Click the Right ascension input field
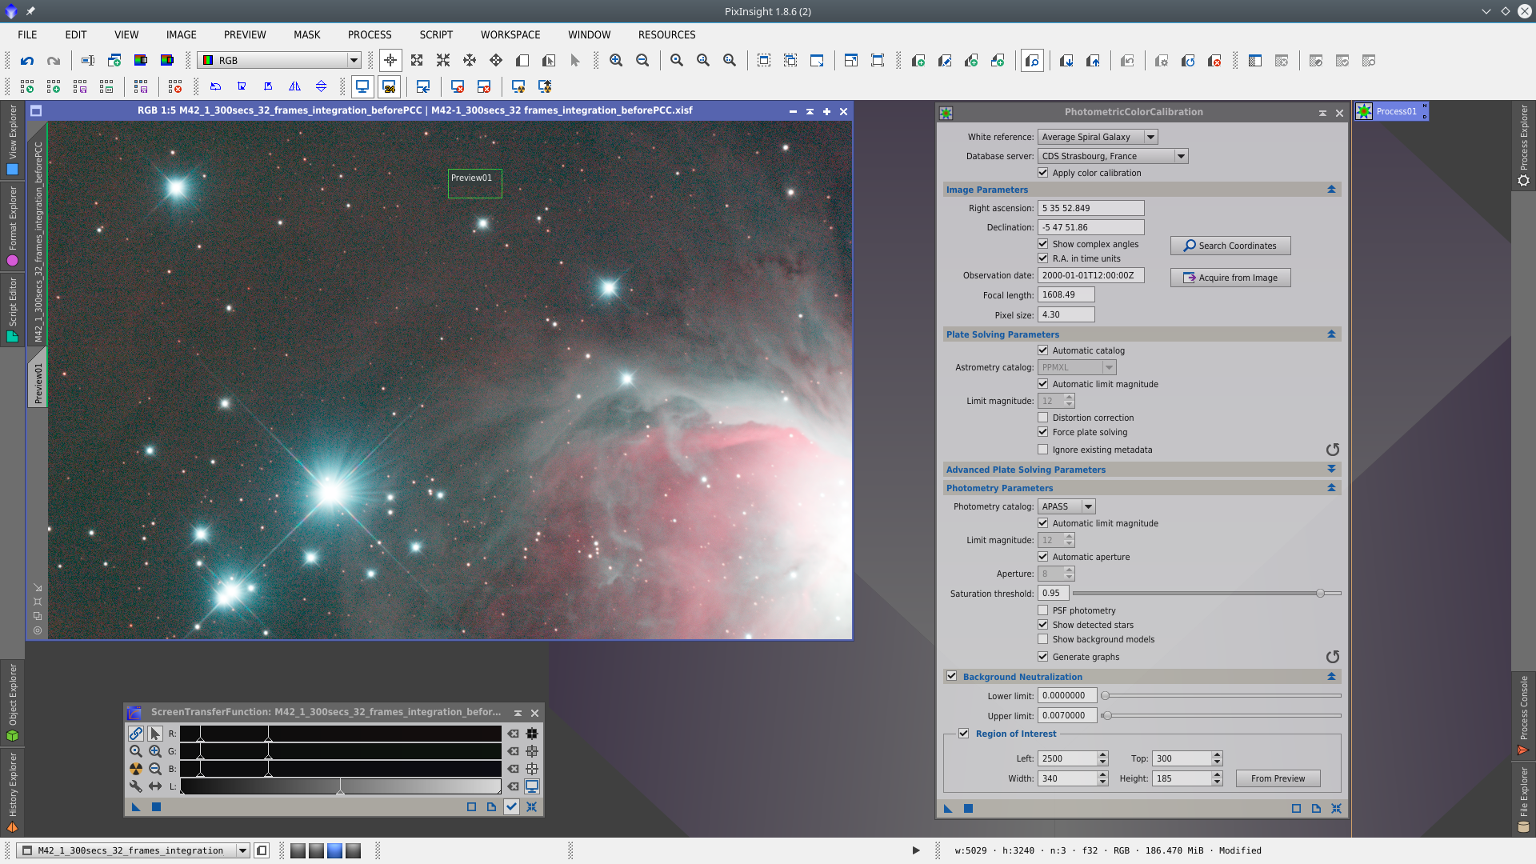 click(x=1090, y=207)
